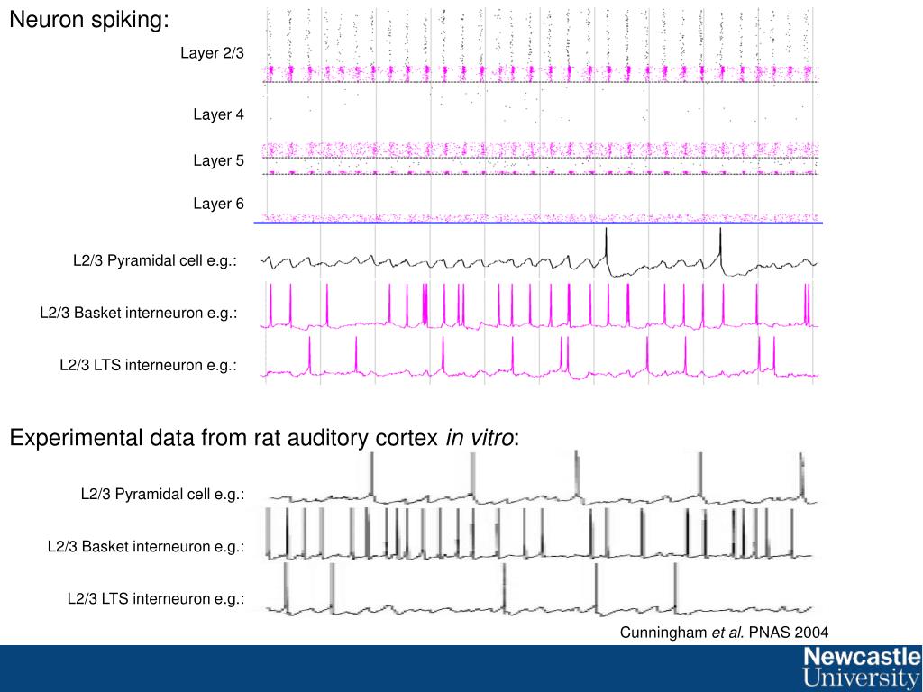Click the experimental black 'L2/3 LTS interneuron e.g.:' label
The height and width of the screenshot is (692, 923).
156,599
